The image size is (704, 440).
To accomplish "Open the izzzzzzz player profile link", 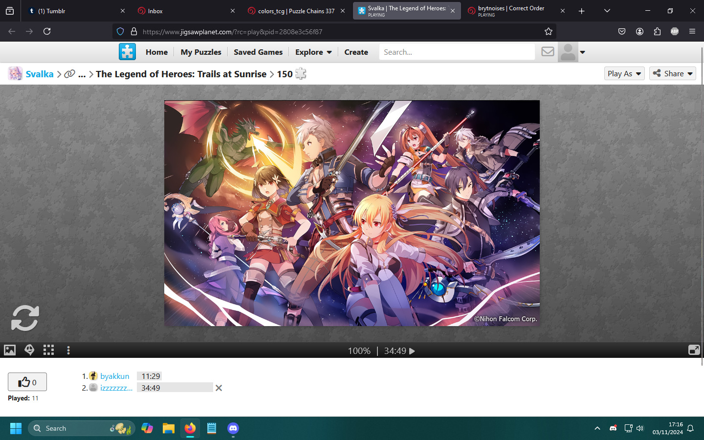I will click(116, 388).
